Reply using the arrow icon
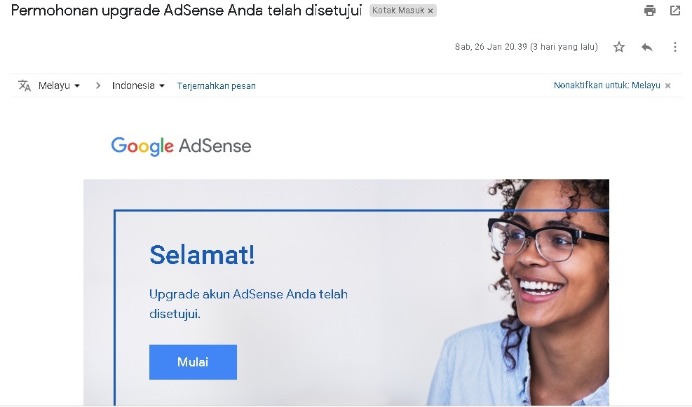Image resolution: width=692 pixels, height=407 pixels. pyautogui.click(x=647, y=47)
